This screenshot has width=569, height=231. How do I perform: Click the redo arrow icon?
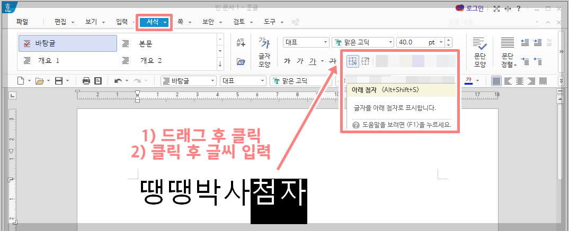tap(137, 81)
